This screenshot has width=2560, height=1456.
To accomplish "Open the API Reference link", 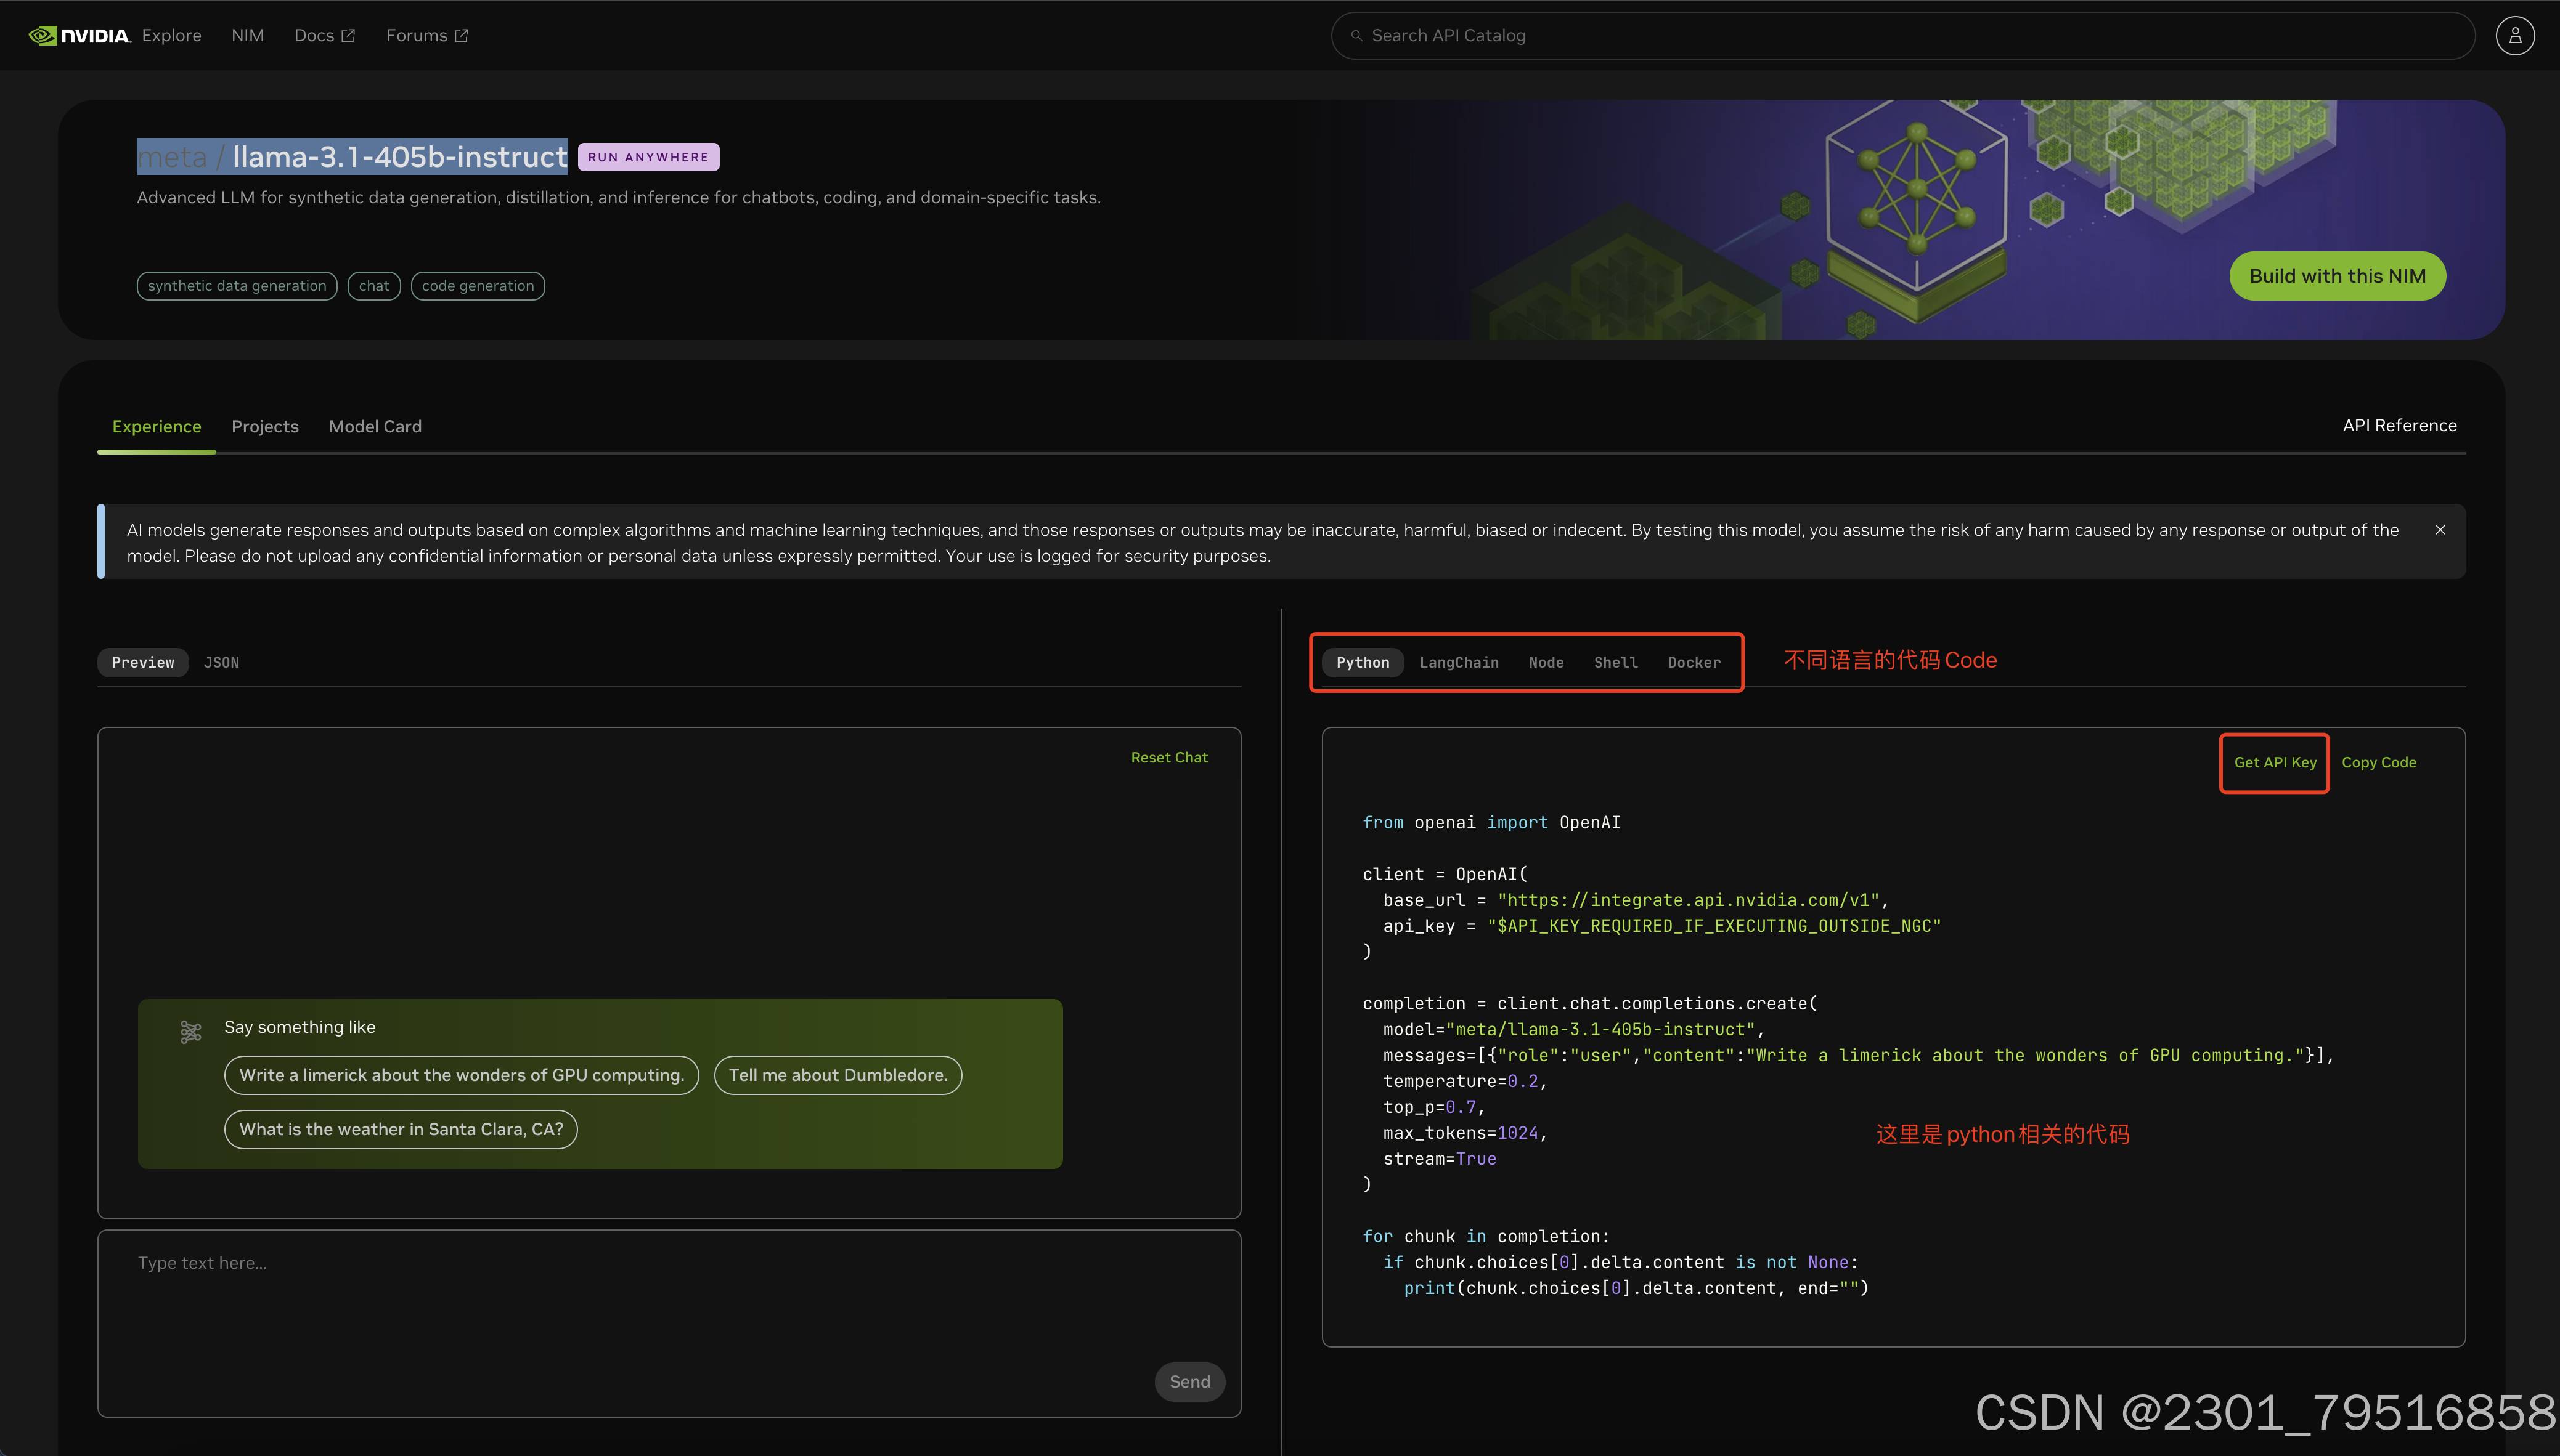I will pyautogui.click(x=2399, y=426).
